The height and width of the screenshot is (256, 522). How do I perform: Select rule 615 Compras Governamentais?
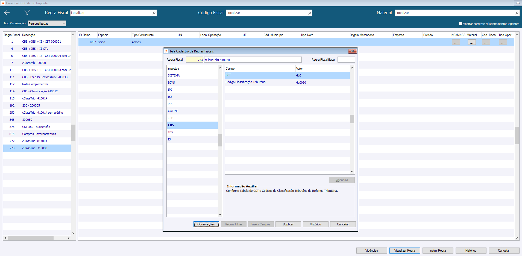coord(37,134)
